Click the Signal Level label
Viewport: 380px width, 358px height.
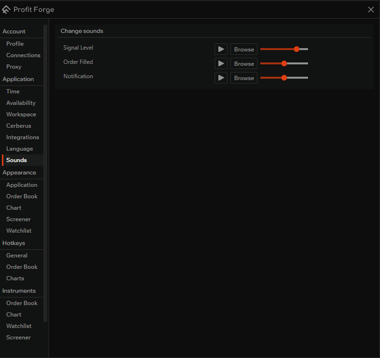[x=78, y=48]
